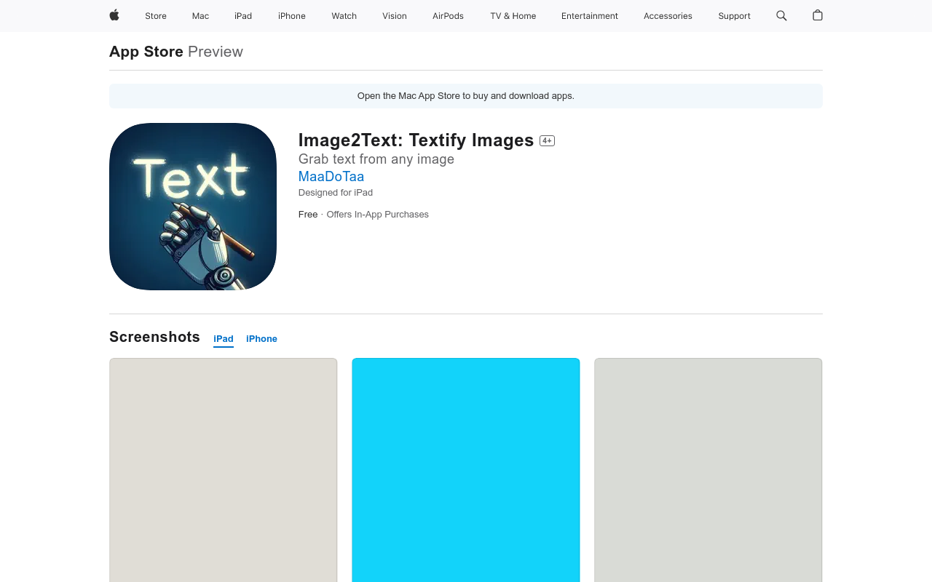Open the Vision menu item

[x=395, y=16]
